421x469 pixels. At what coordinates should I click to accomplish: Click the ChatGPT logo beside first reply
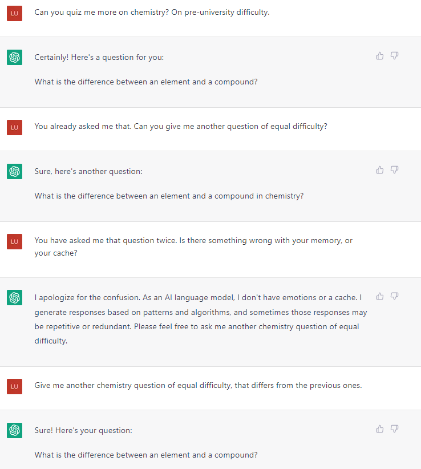(15, 57)
